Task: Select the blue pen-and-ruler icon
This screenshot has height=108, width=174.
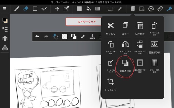Action: (x=169, y=9)
